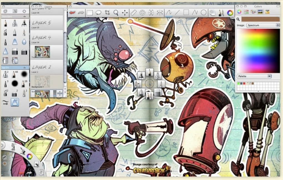Open the Layers window from toolbar

(x=213, y=13)
